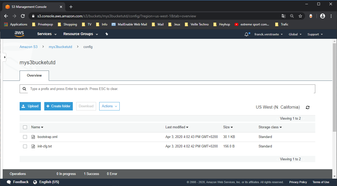Open the Shopping bookmark folder
The height and width of the screenshot is (186, 337).
pos(67,24)
